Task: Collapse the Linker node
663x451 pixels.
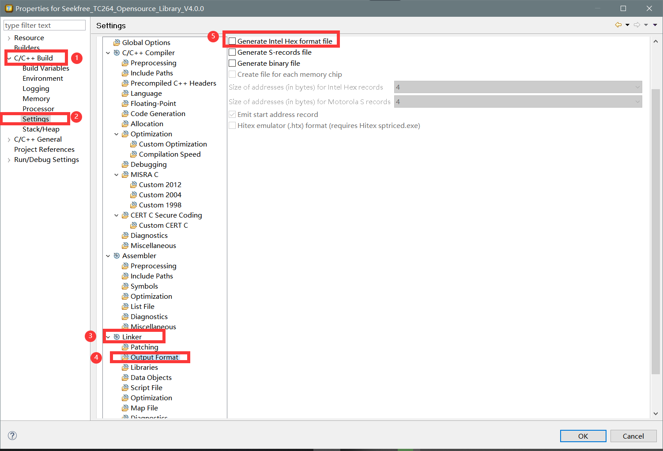Action: (108, 337)
